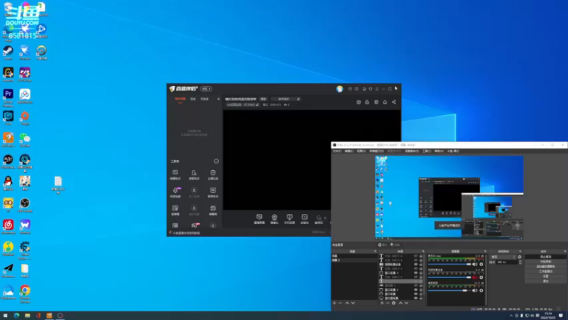Image resolution: width=568 pixels, height=320 pixels.
Task: Mute 桌面音频 speaker in OBS mixer
Action: point(474,291)
